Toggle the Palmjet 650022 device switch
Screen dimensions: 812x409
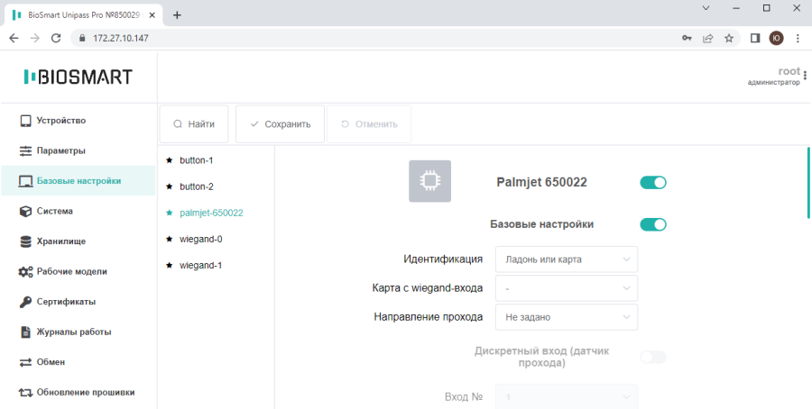point(653,182)
